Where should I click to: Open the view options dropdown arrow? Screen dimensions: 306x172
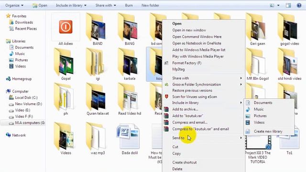pyautogui.click(x=278, y=5)
